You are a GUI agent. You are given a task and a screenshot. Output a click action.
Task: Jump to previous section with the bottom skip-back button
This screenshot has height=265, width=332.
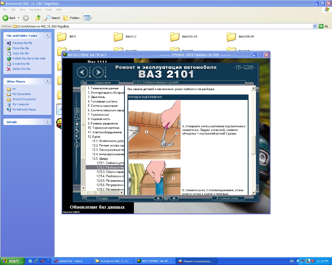[x=158, y=198]
